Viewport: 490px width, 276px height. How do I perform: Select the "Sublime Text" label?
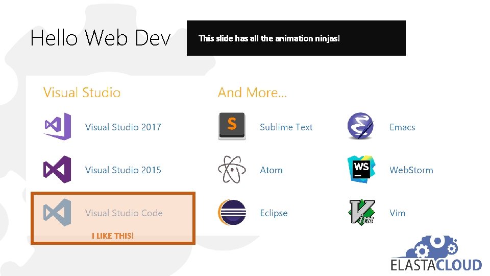[x=286, y=127]
